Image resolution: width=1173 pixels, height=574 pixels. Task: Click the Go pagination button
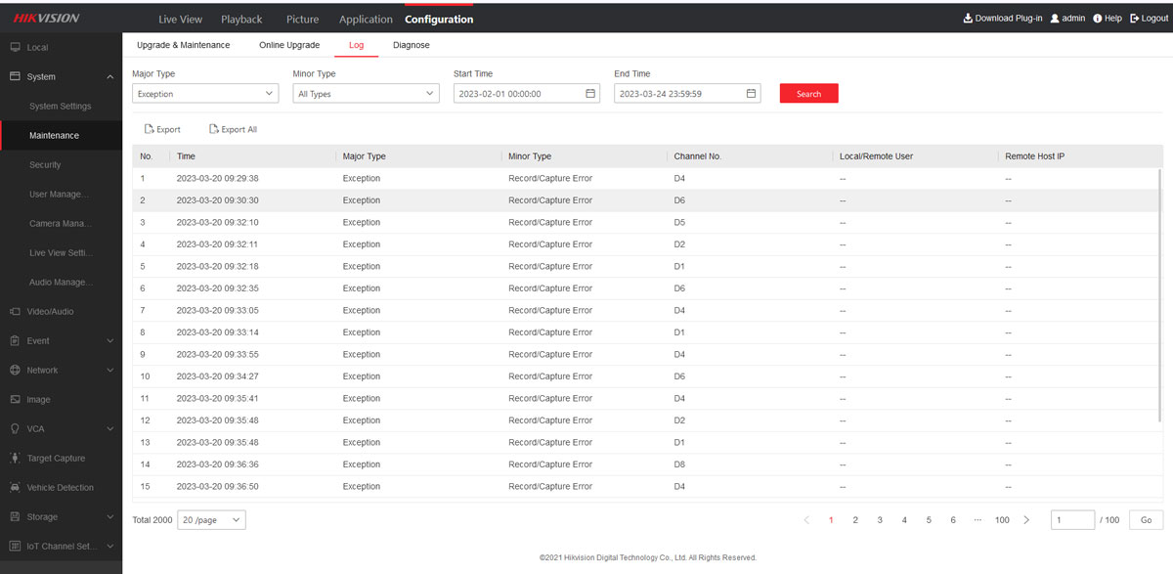click(x=1146, y=520)
